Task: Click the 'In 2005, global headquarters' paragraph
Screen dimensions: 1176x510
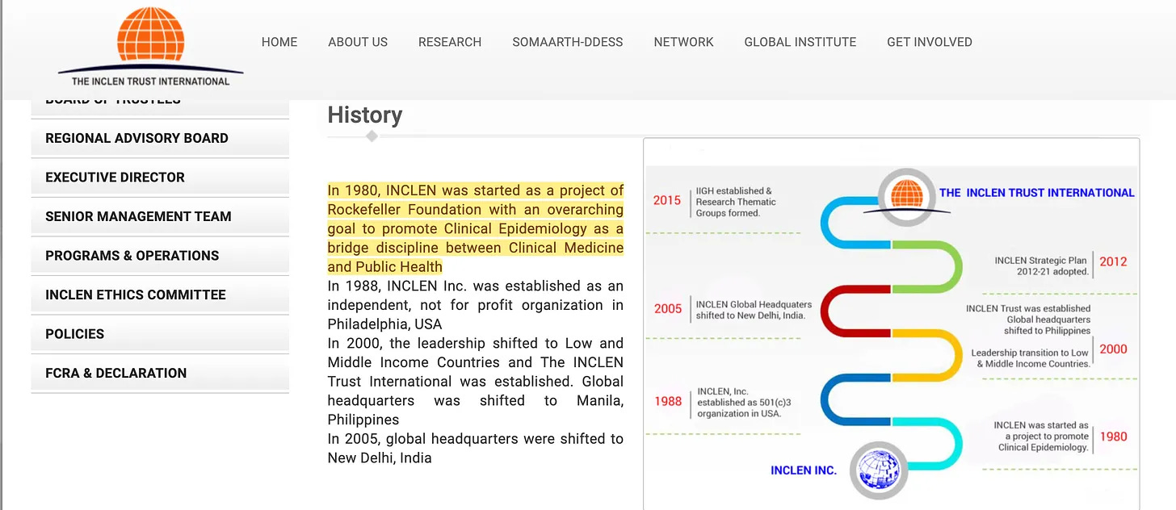Action: (x=476, y=448)
